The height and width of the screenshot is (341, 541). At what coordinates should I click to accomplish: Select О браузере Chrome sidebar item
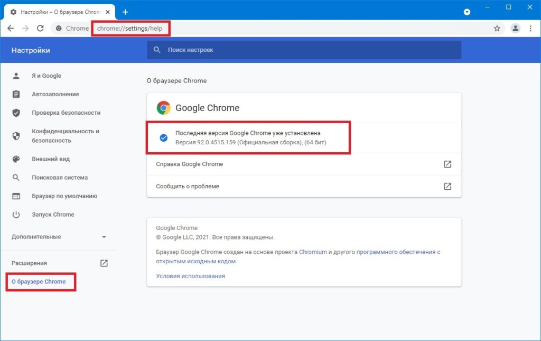coord(39,282)
